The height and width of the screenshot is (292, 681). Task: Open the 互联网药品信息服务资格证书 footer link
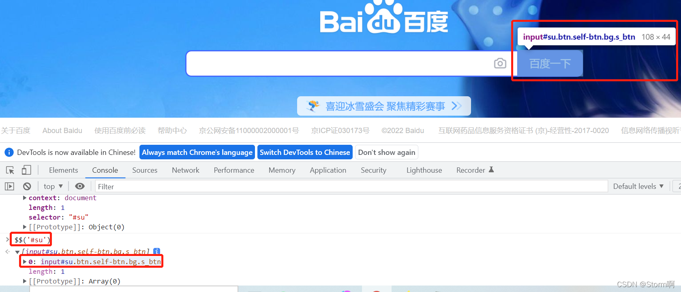click(x=524, y=131)
